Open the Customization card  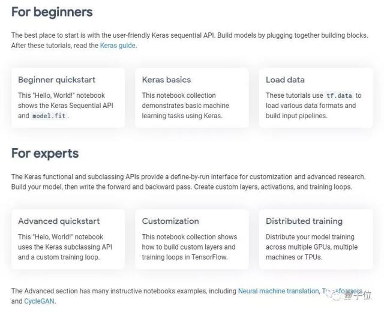[192, 239]
